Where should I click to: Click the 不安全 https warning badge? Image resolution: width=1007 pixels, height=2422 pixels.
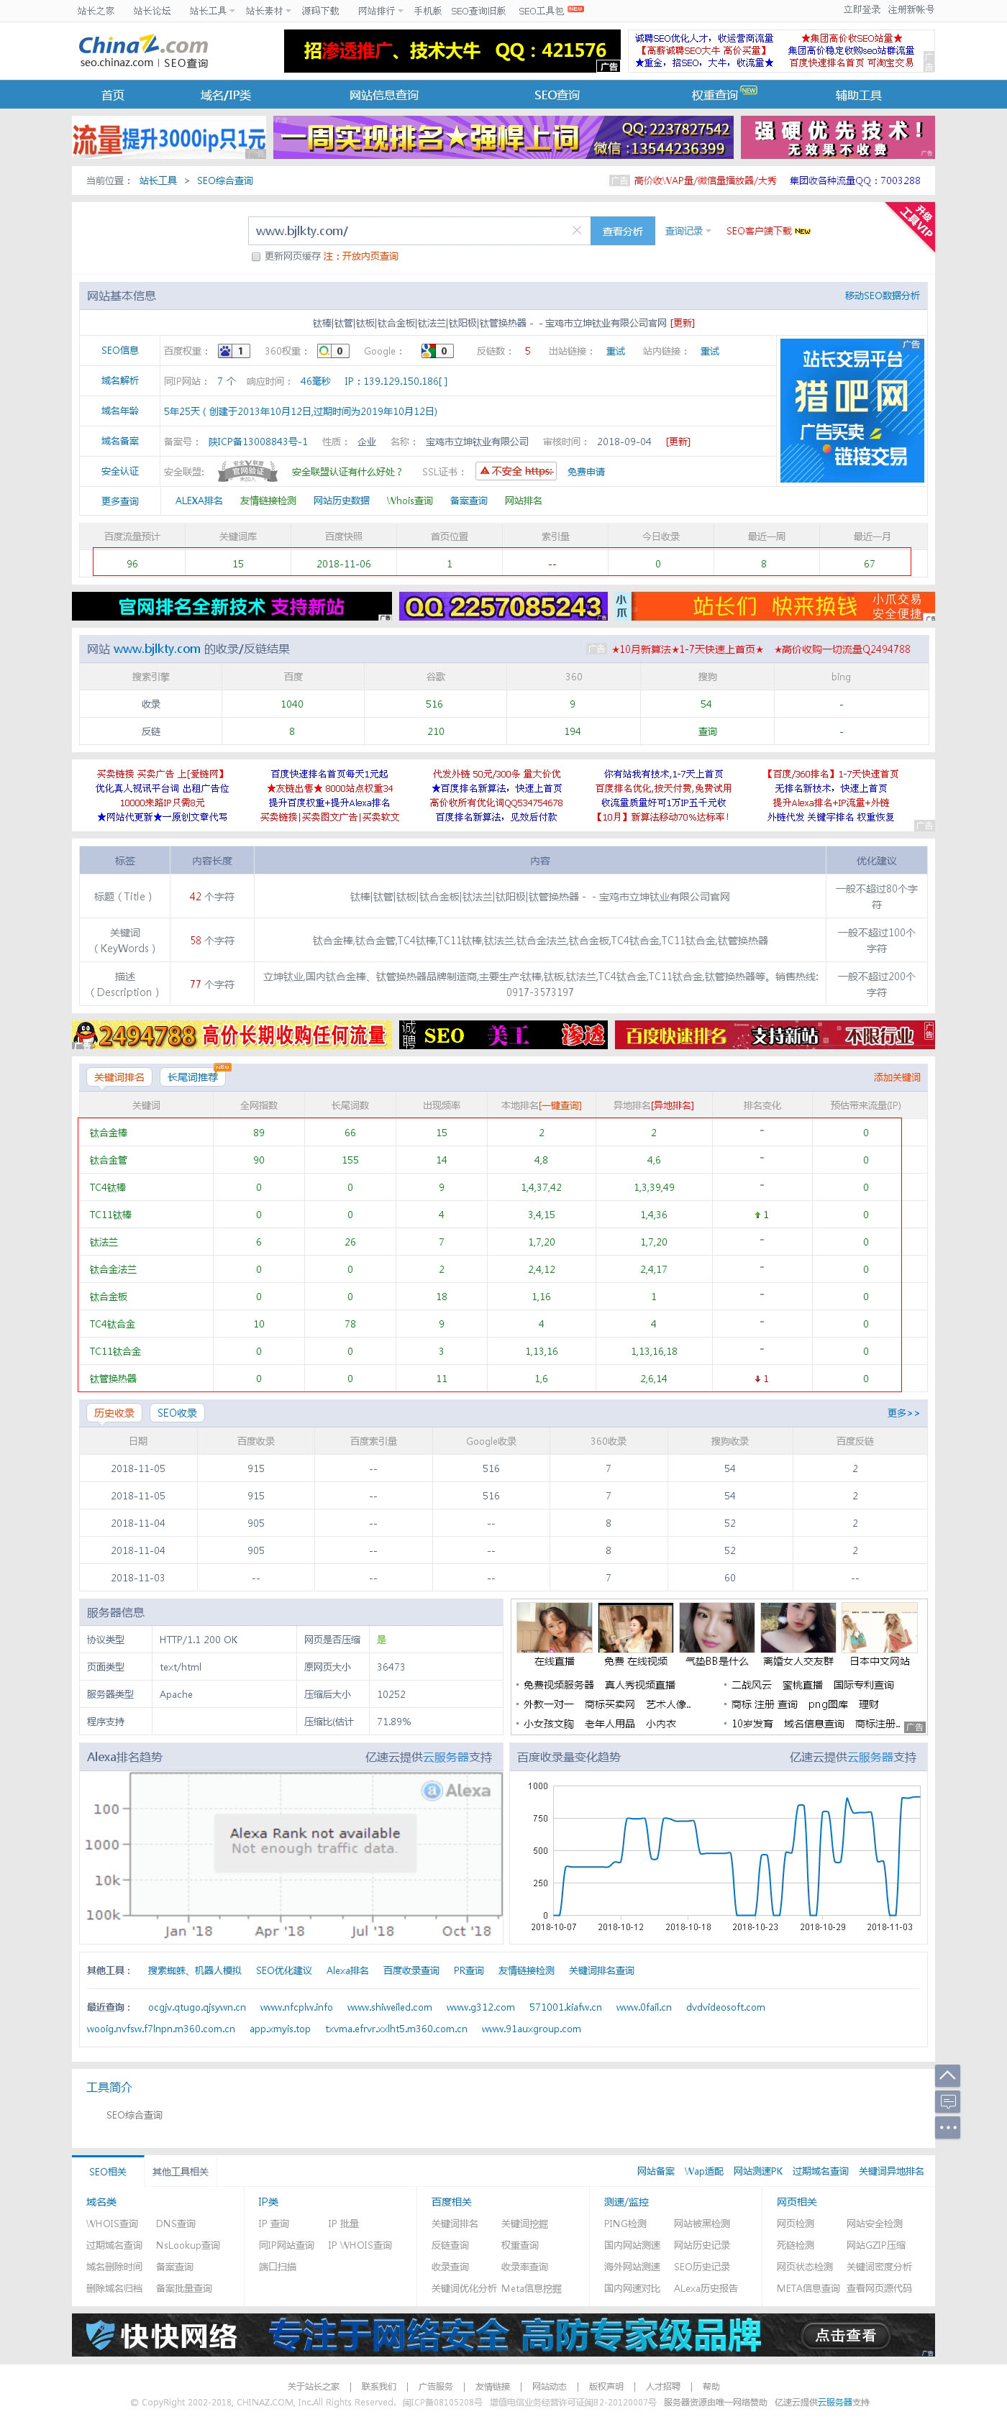[x=516, y=471]
